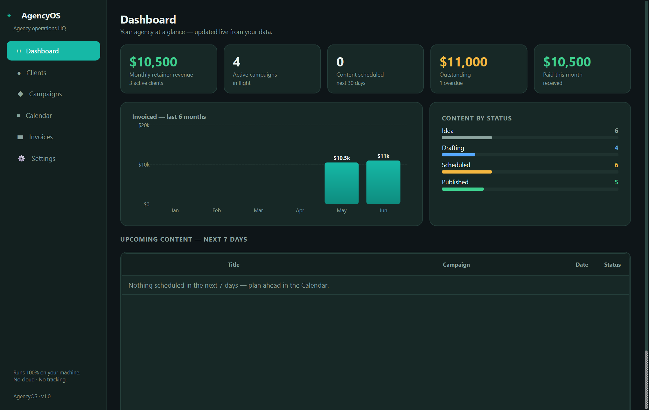Select the Paid this month card
The height and width of the screenshot is (410, 649).
coord(582,69)
